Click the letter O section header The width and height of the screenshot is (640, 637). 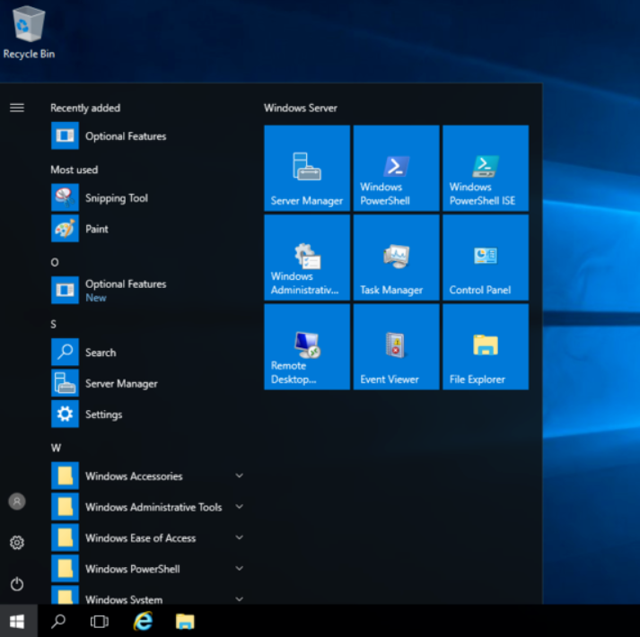(54, 262)
